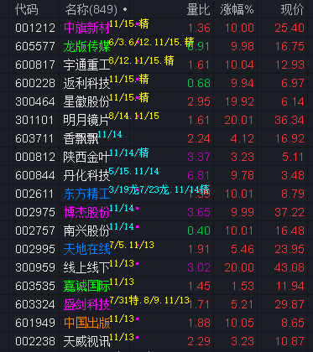The width and height of the screenshot is (313, 352).
Task: Select stock code 002611
Action: click(35, 194)
